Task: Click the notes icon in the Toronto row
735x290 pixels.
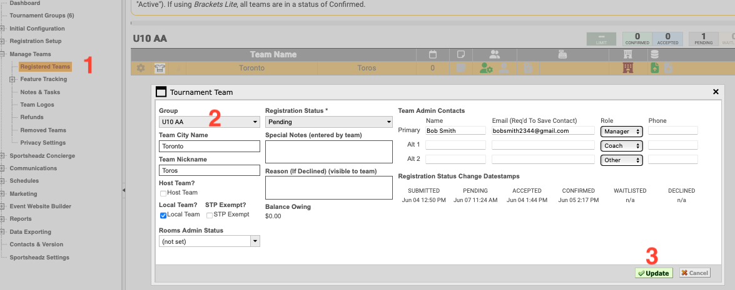Action: [461, 68]
